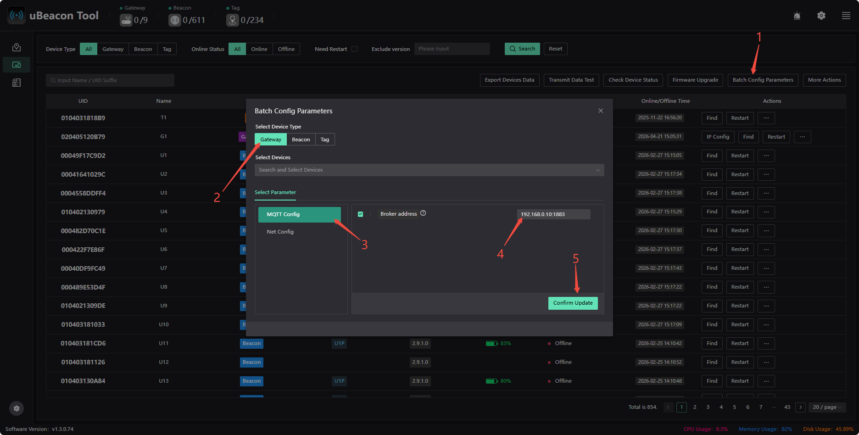
Task: Go to next page arrow in pagination
Action: [x=801, y=407]
